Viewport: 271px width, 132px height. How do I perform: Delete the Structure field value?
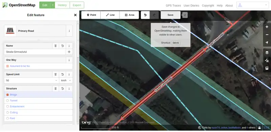point(56,89)
